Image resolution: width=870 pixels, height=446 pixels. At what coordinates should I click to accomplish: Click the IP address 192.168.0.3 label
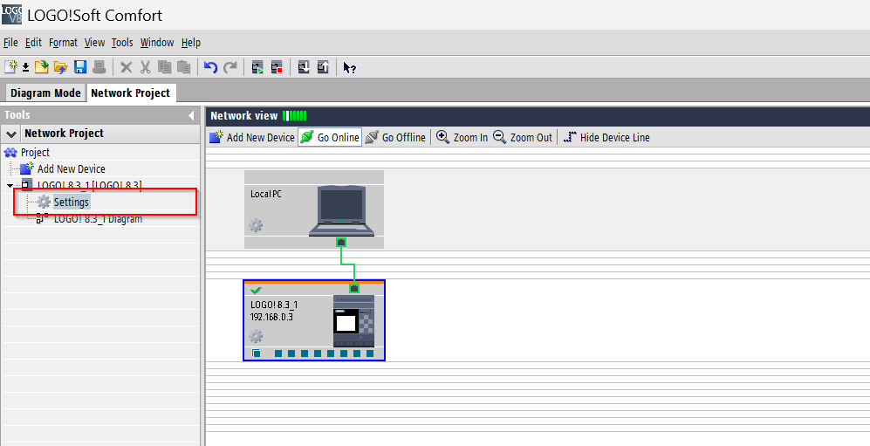coord(272,317)
